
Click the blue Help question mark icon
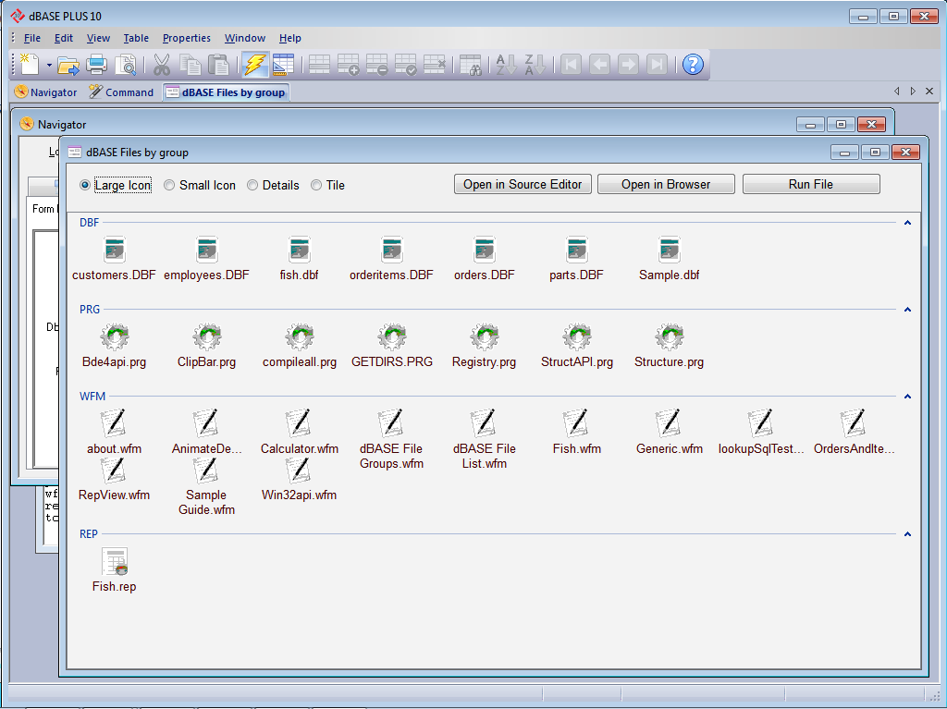click(694, 65)
